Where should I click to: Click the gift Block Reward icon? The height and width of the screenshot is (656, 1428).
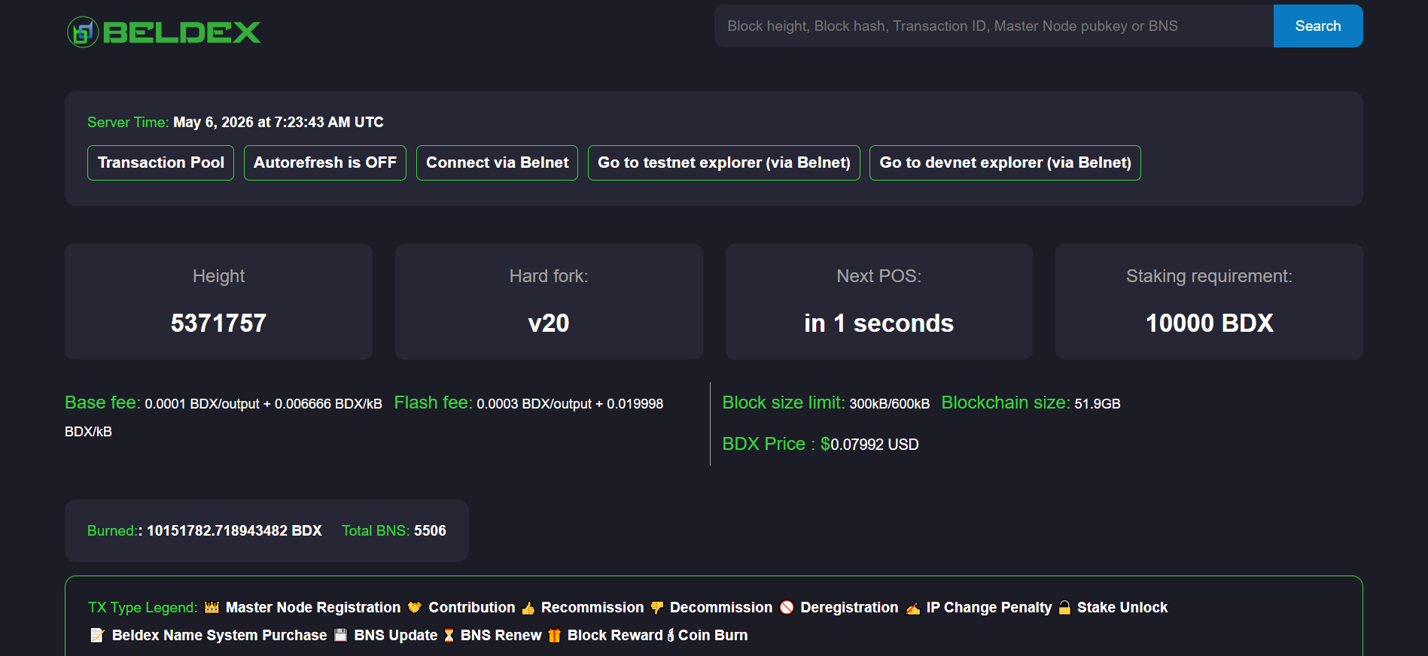click(x=554, y=636)
